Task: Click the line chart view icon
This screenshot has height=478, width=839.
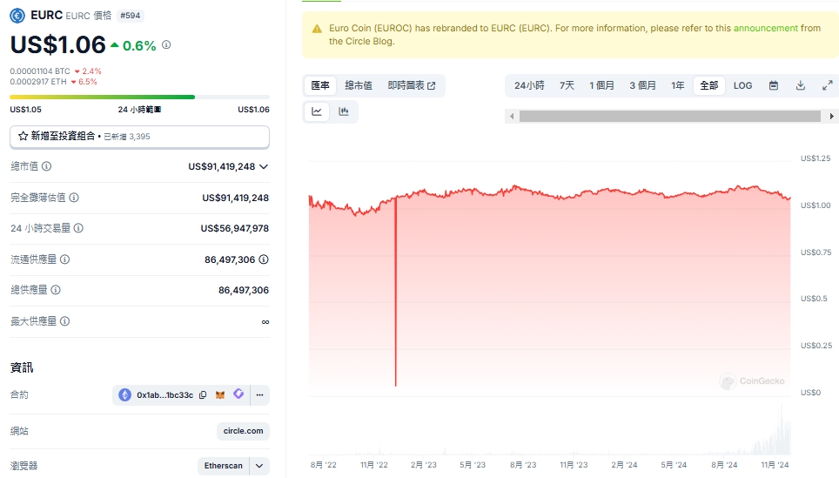Action: click(317, 111)
